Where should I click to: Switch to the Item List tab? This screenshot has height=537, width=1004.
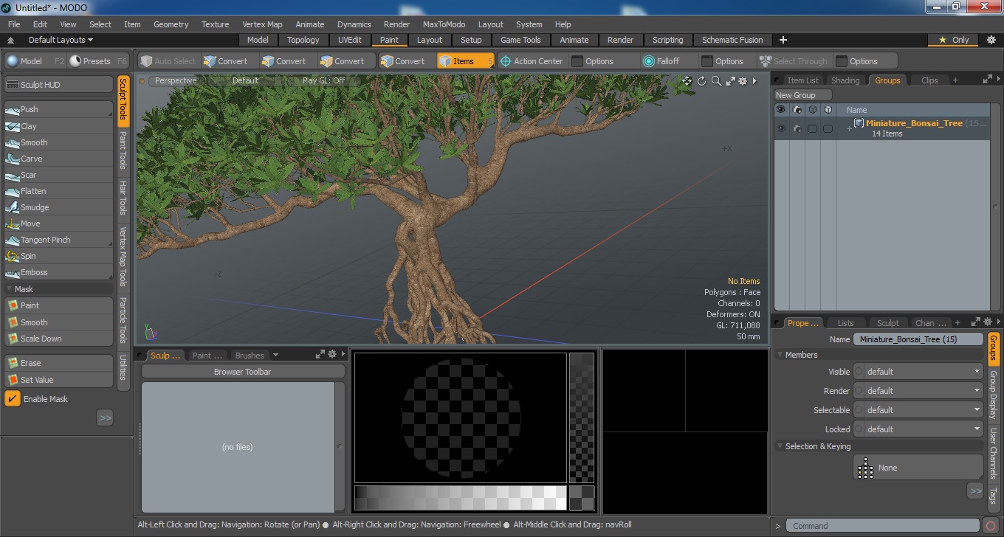[802, 80]
